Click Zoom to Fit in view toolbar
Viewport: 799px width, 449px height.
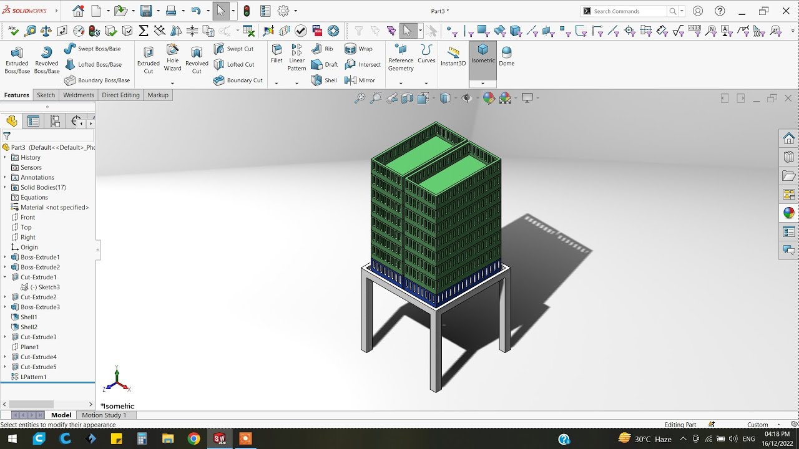360,98
